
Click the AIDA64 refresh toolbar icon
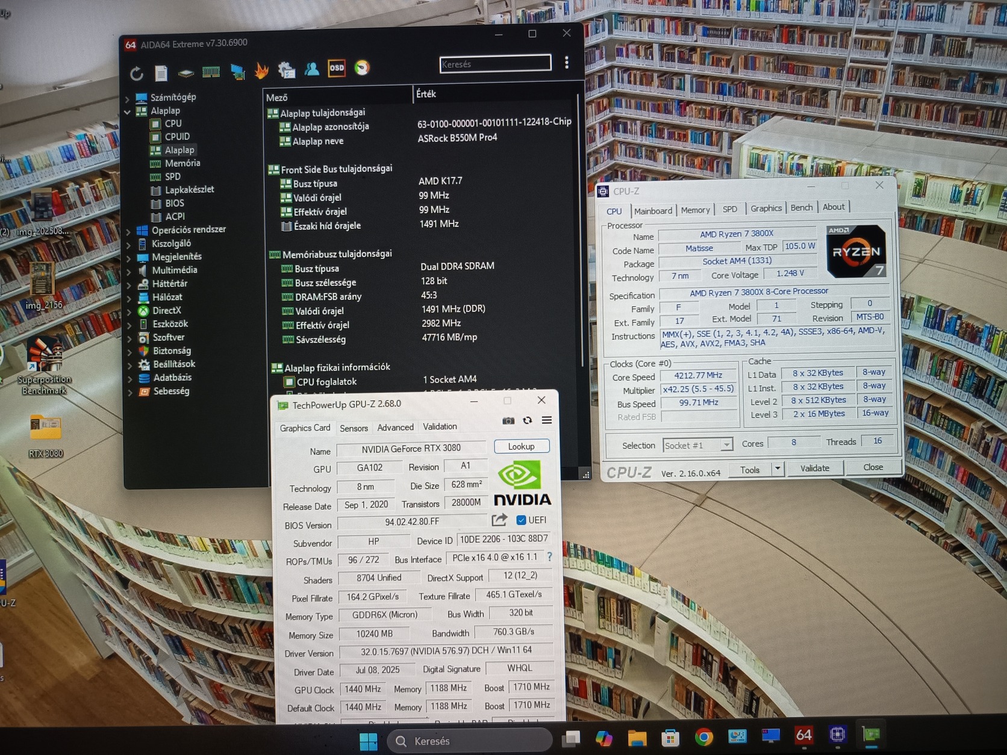(x=137, y=73)
